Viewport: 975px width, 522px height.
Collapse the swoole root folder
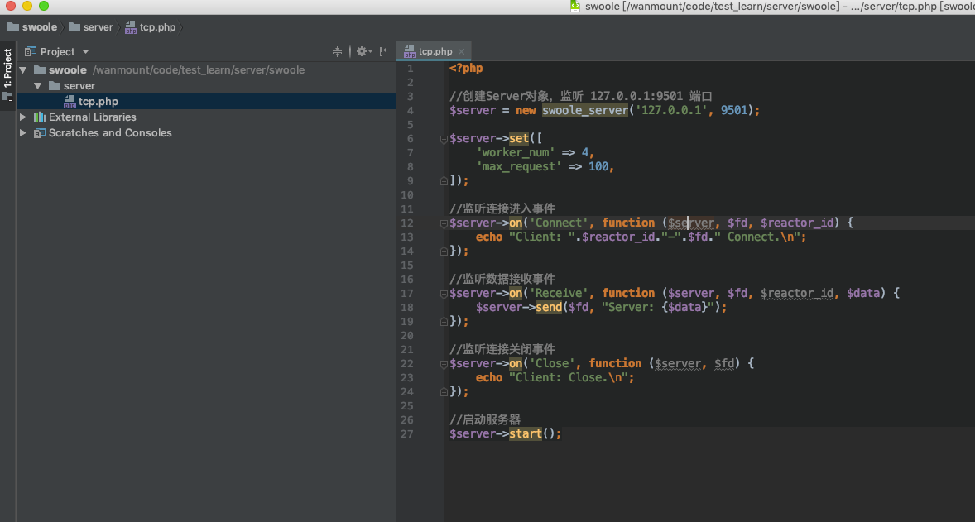23,70
